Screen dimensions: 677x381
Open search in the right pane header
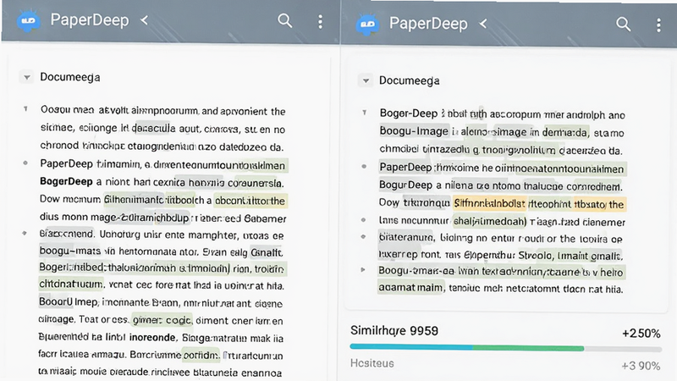[623, 24]
